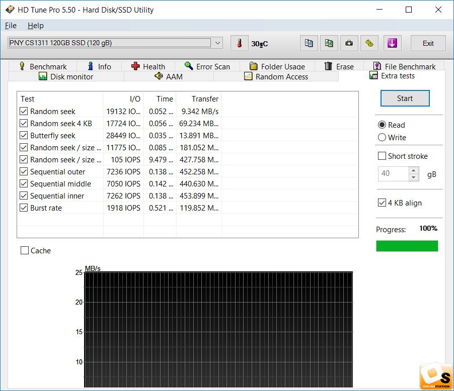Uncheck the Random seek 4 KB test
Screen dimensions: 454x391
coord(24,124)
